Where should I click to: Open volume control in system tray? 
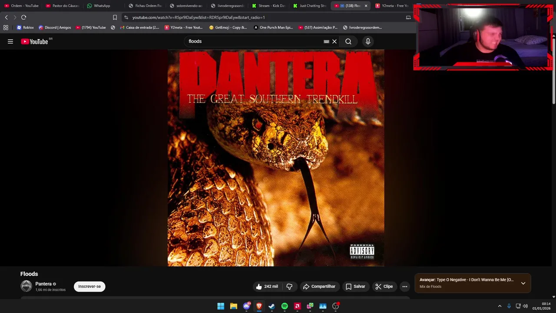525,306
